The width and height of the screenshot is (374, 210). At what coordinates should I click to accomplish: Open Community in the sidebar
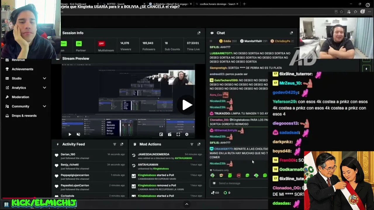coord(20,106)
